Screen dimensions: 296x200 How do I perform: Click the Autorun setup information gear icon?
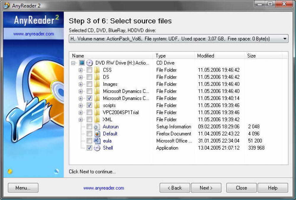coord(97,127)
